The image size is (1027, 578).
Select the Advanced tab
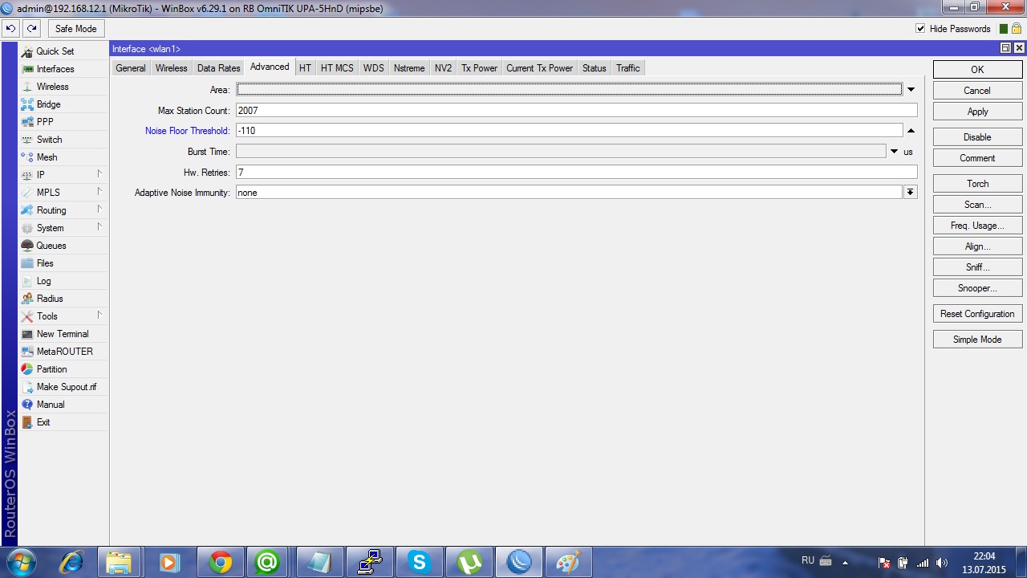[x=270, y=67]
